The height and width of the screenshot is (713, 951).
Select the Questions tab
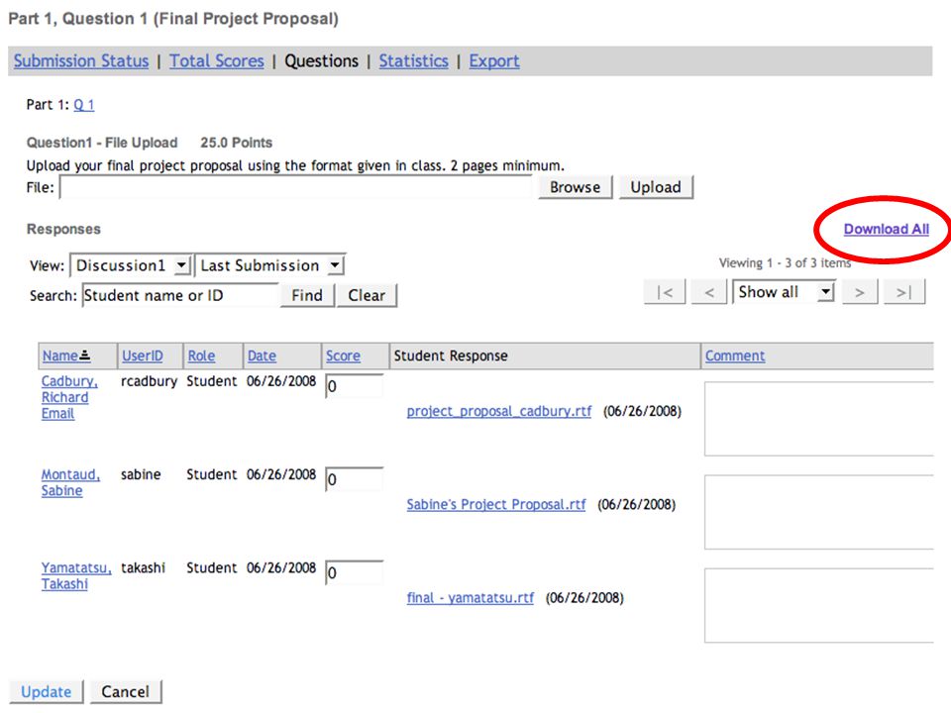tap(321, 61)
